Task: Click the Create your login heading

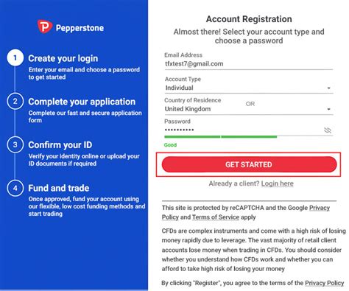Action: pyautogui.click(x=63, y=58)
